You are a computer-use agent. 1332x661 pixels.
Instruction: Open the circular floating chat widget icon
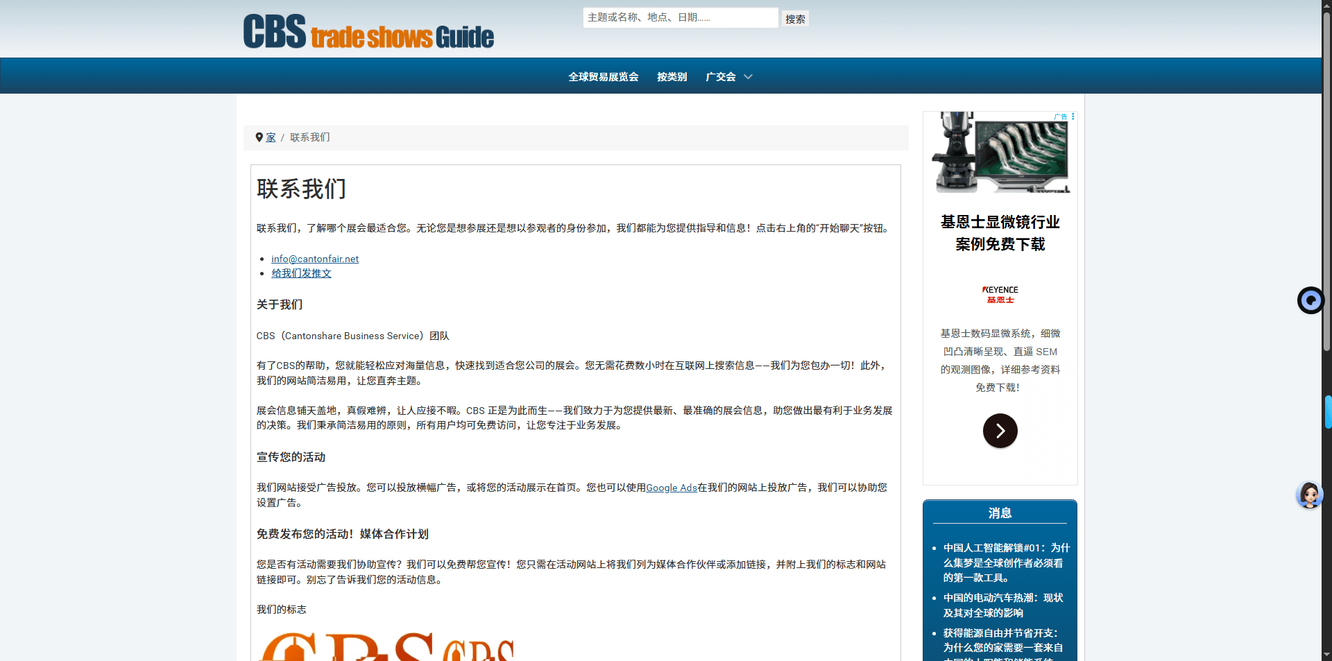pos(1310,300)
